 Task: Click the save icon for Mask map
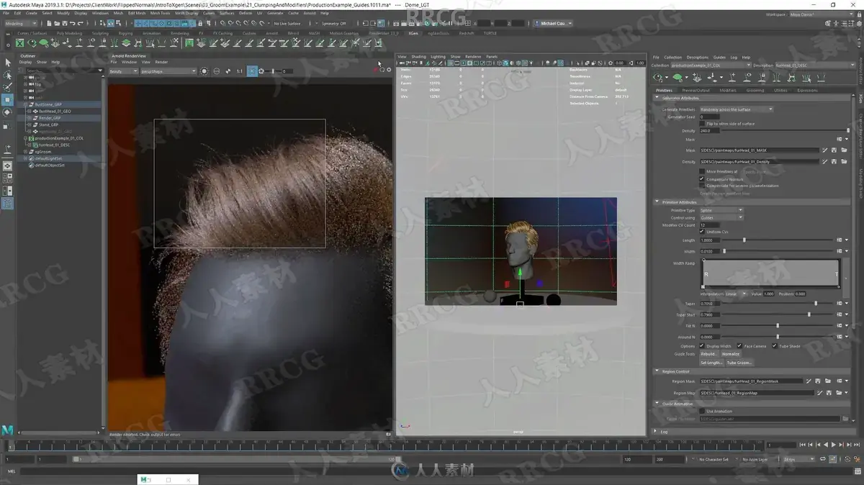(x=834, y=150)
